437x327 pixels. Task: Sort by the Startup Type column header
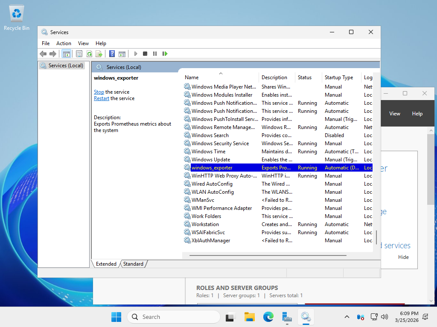click(x=342, y=77)
